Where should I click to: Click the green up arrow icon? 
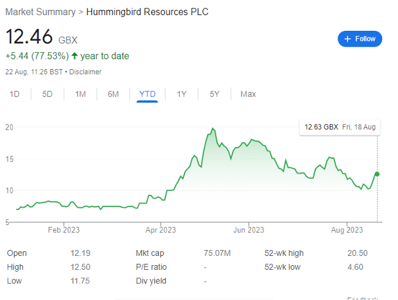[x=74, y=56]
